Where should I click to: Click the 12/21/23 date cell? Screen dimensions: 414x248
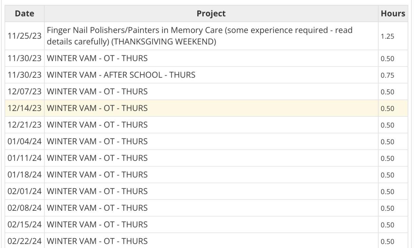click(x=25, y=125)
